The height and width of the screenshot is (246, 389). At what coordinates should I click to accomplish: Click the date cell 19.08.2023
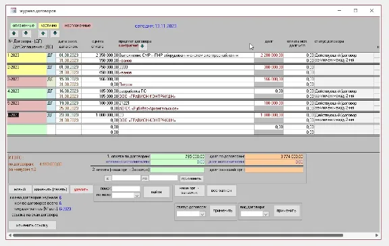pyautogui.click(x=68, y=103)
